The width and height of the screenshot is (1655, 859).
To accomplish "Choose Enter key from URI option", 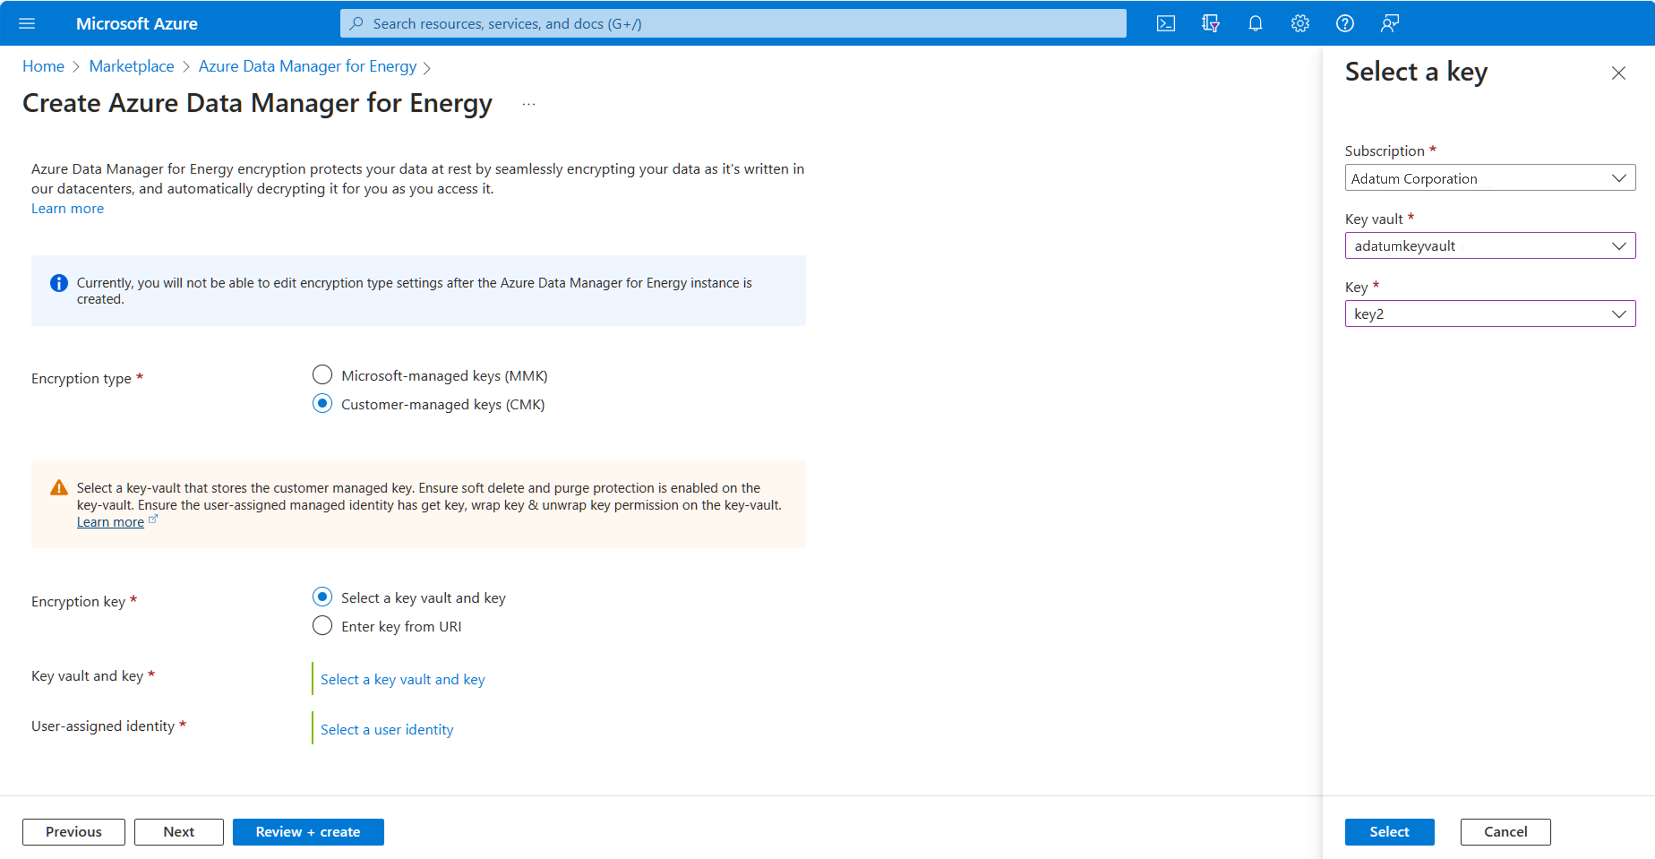I will (x=322, y=626).
